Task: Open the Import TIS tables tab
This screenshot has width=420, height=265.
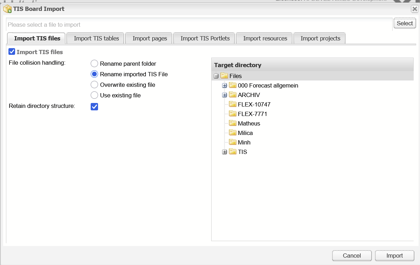Action: point(96,38)
